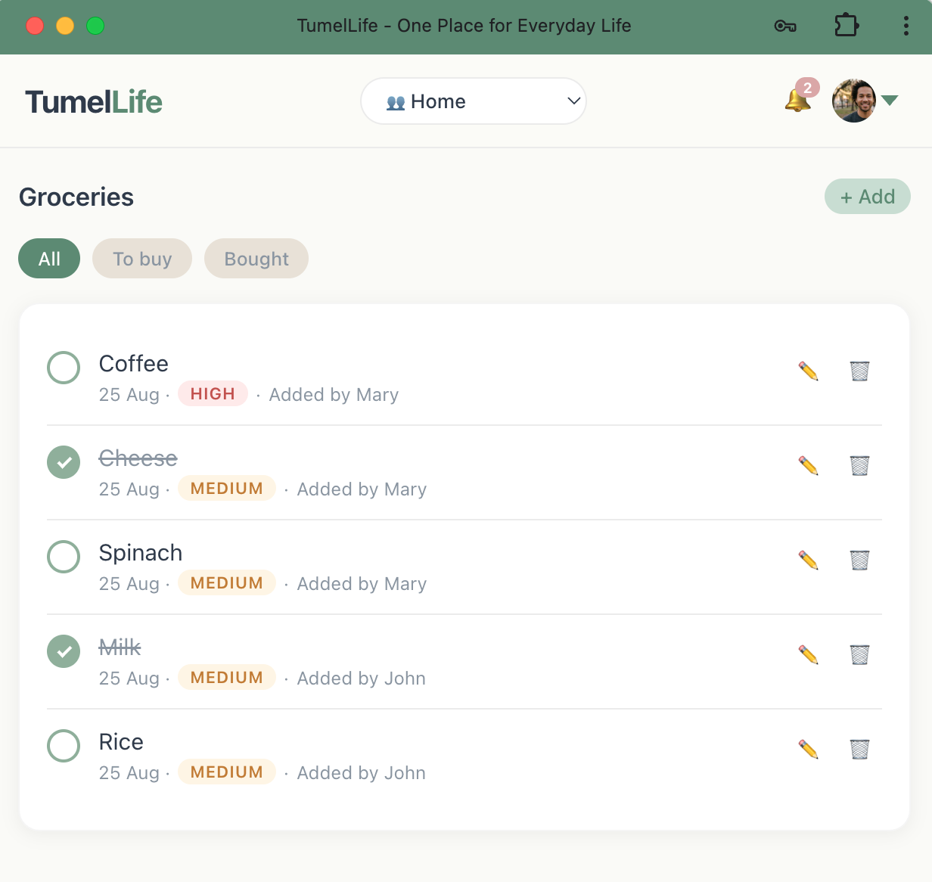Click the key icon in title bar

point(785,26)
